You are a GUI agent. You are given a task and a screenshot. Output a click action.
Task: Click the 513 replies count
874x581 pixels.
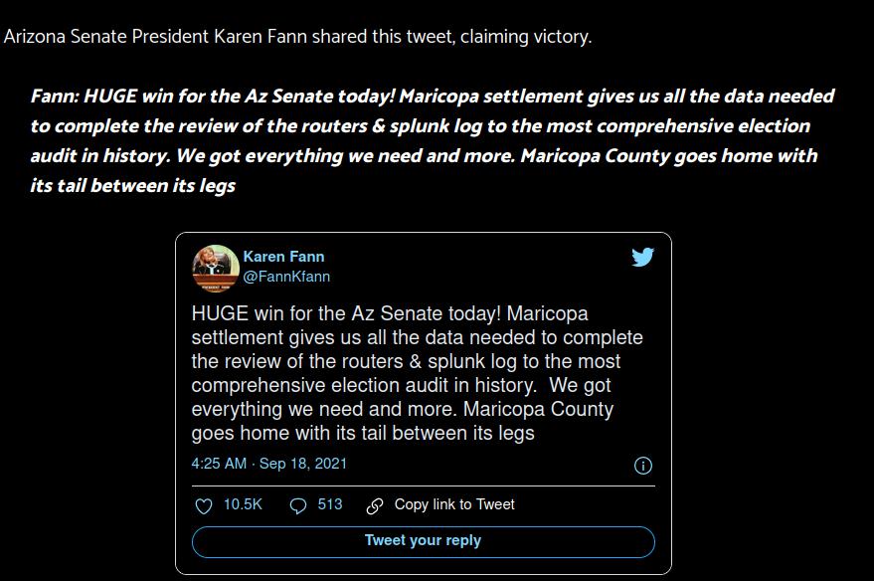[330, 504]
